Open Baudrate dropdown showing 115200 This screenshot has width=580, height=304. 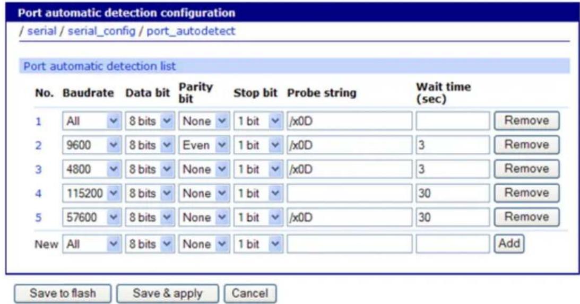tap(92, 193)
